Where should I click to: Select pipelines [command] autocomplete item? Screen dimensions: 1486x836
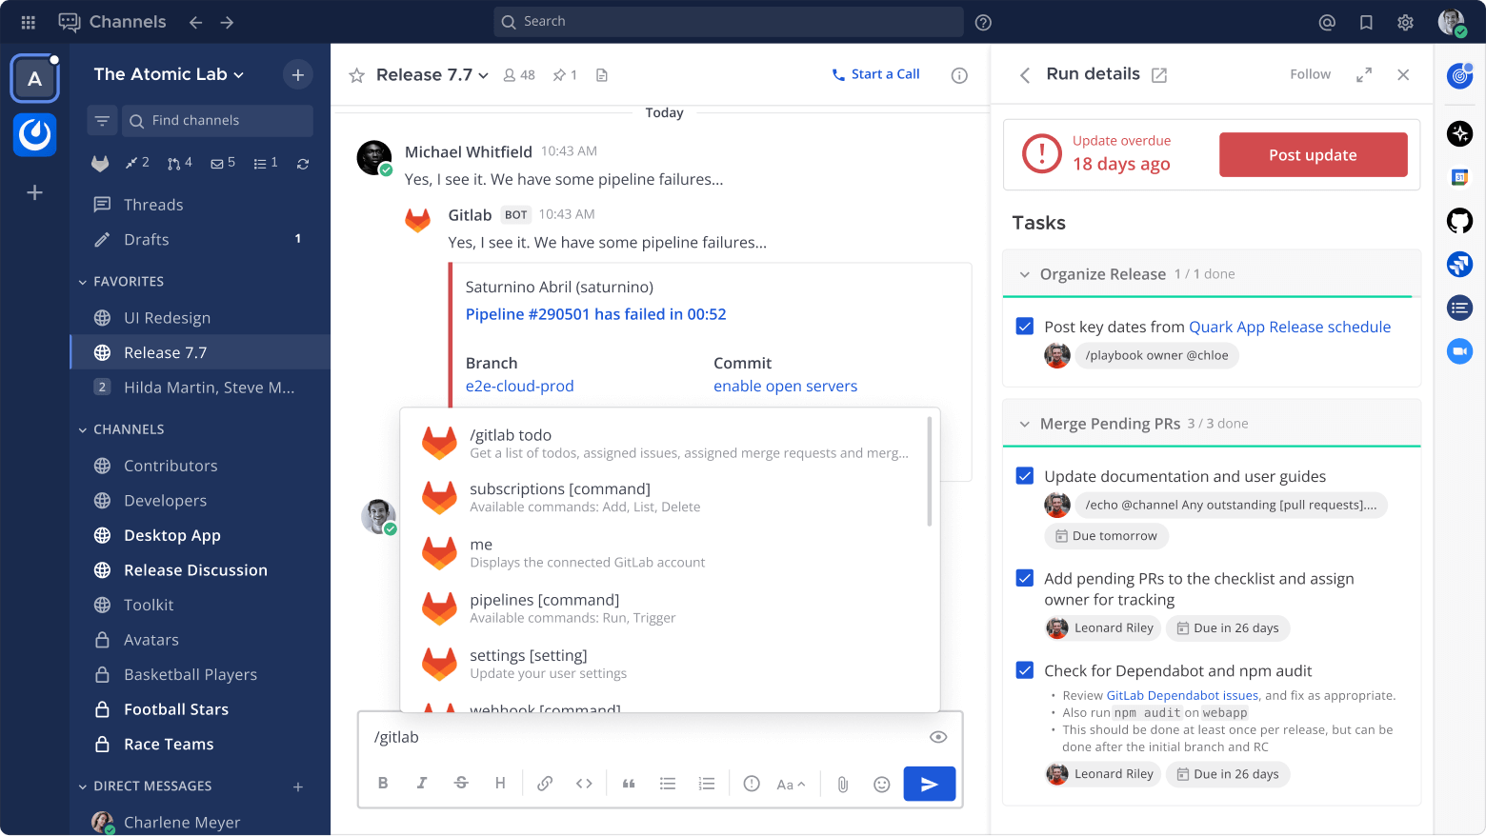[665, 608]
